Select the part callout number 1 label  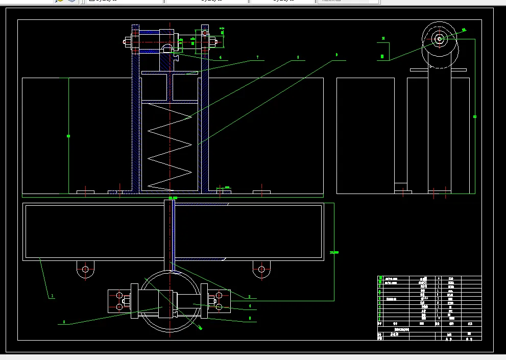click(52, 296)
